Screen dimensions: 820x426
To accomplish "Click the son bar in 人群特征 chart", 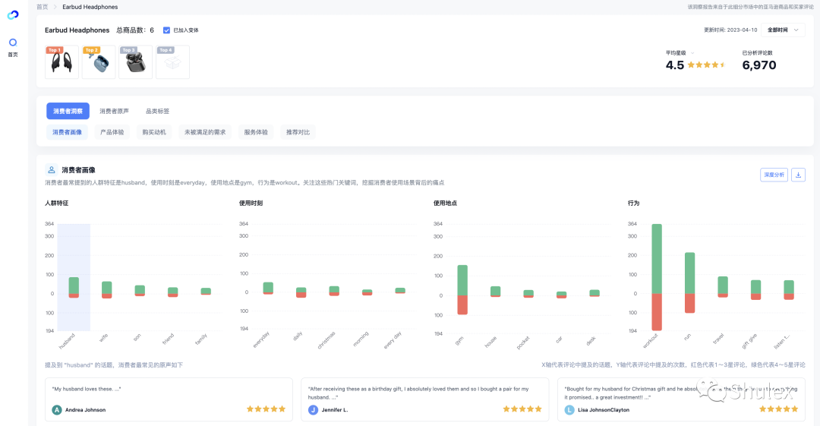I will tap(140, 290).
